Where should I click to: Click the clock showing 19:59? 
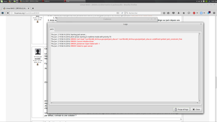point(213,1)
